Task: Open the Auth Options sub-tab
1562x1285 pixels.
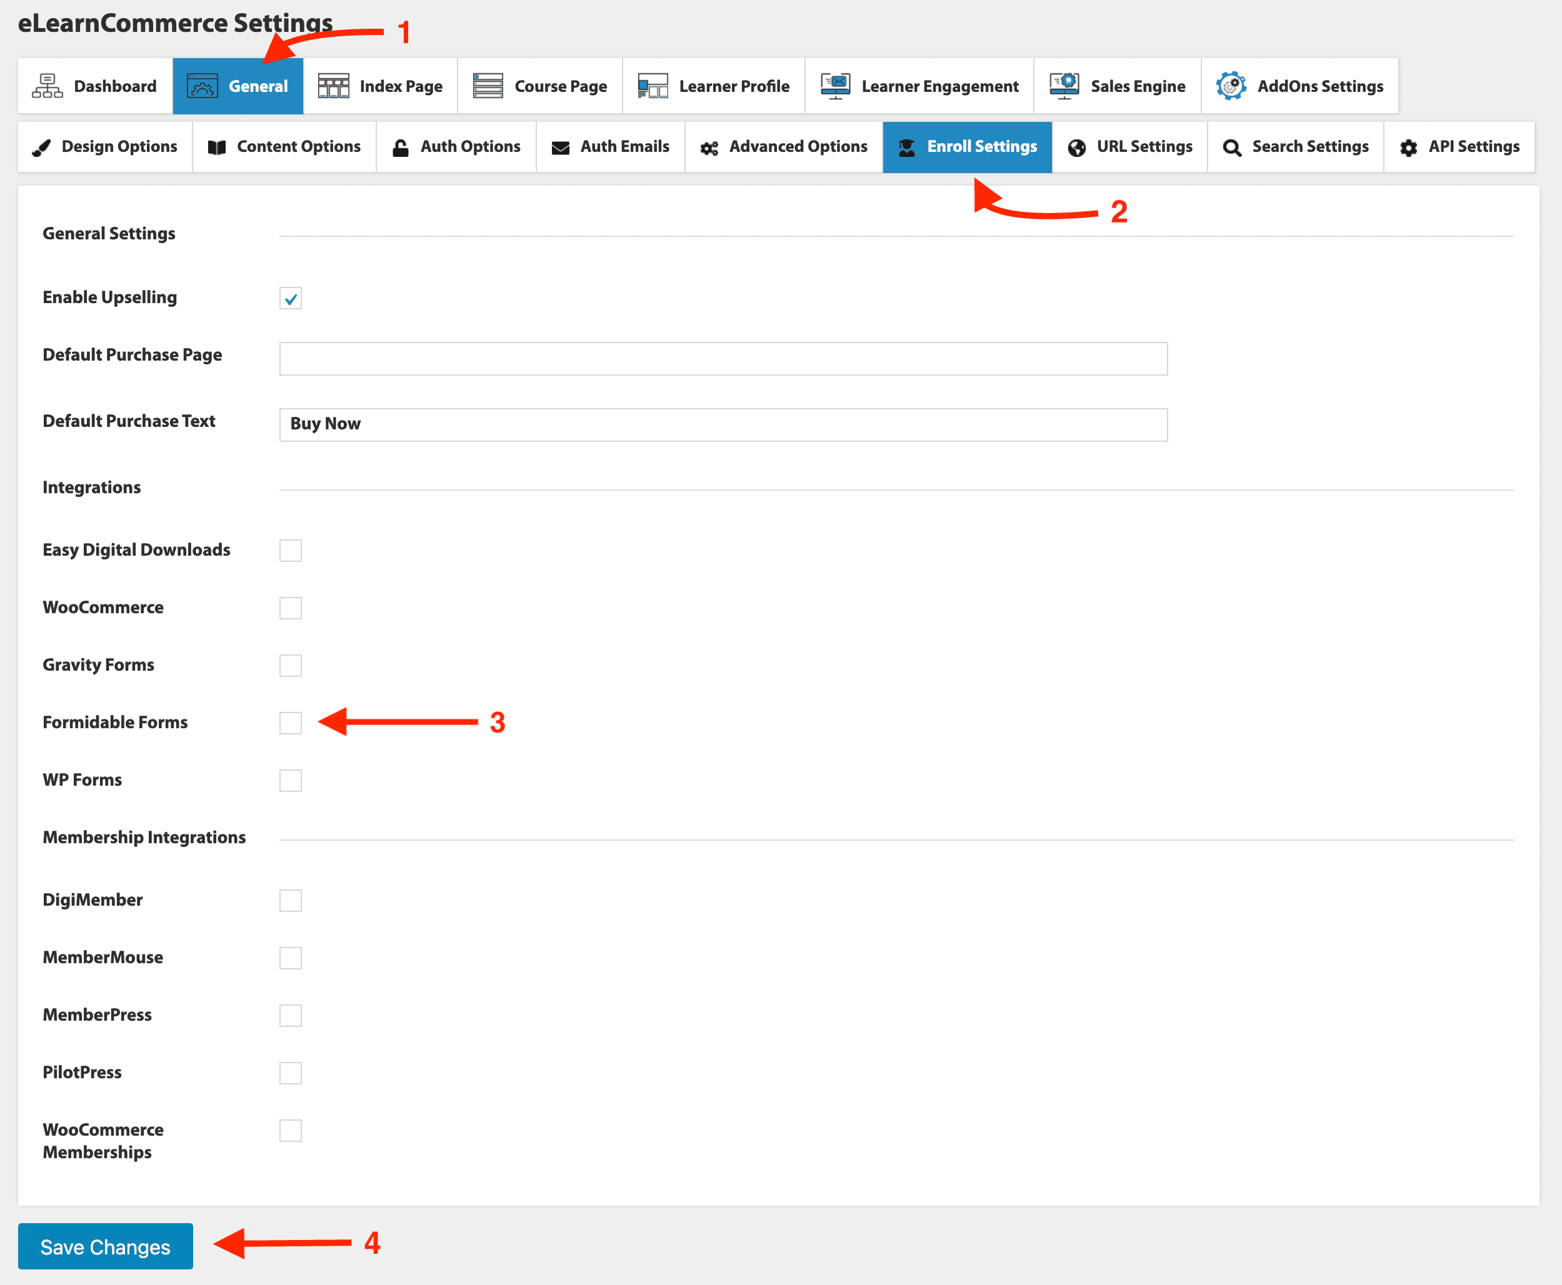Action: click(x=456, y=147)
